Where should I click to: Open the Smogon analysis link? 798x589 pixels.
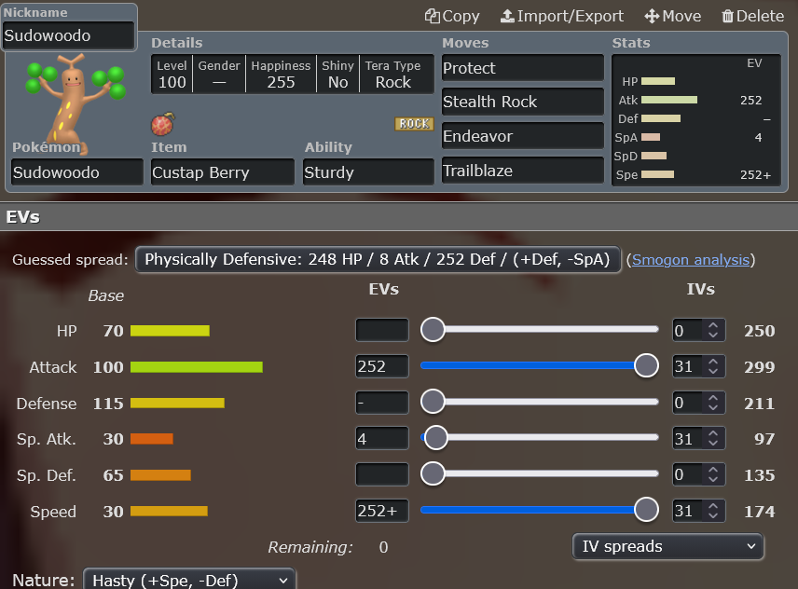click(691, 260)
